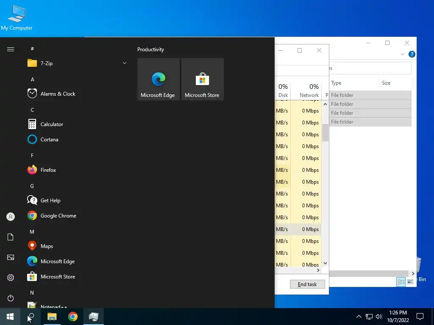The image size is (434, 325).
Task: Open volume tray icon
Action: tap(379, 317)
